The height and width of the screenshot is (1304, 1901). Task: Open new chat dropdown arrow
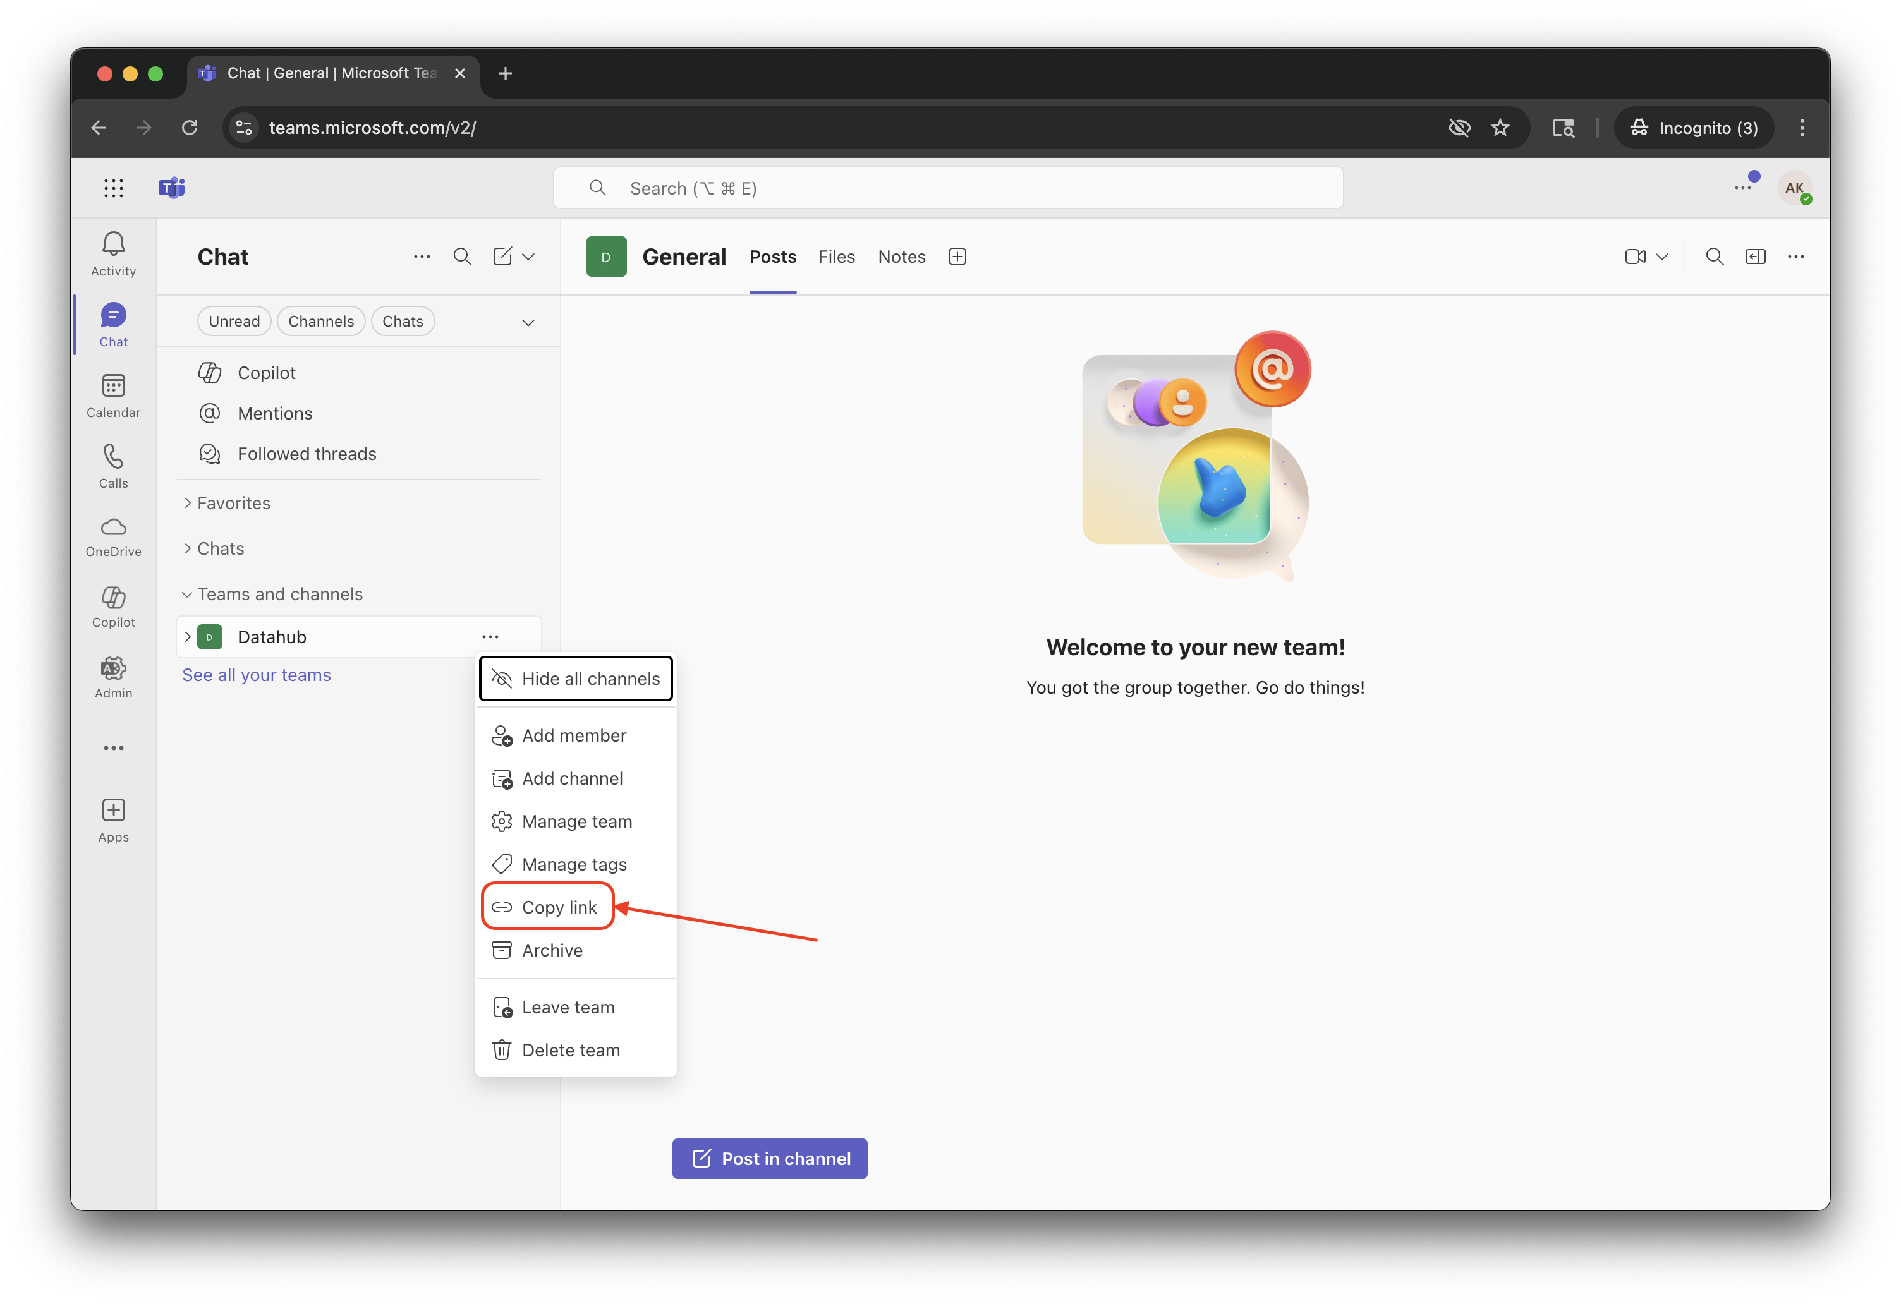coord(528,257)
